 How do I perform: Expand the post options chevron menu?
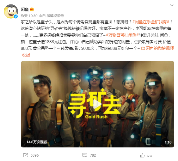coord(172,5)
